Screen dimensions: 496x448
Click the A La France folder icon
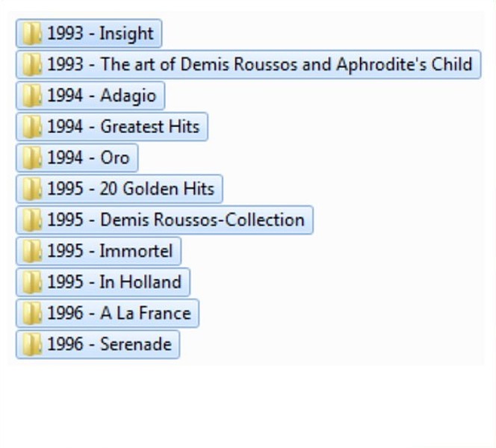pos(31,314)
